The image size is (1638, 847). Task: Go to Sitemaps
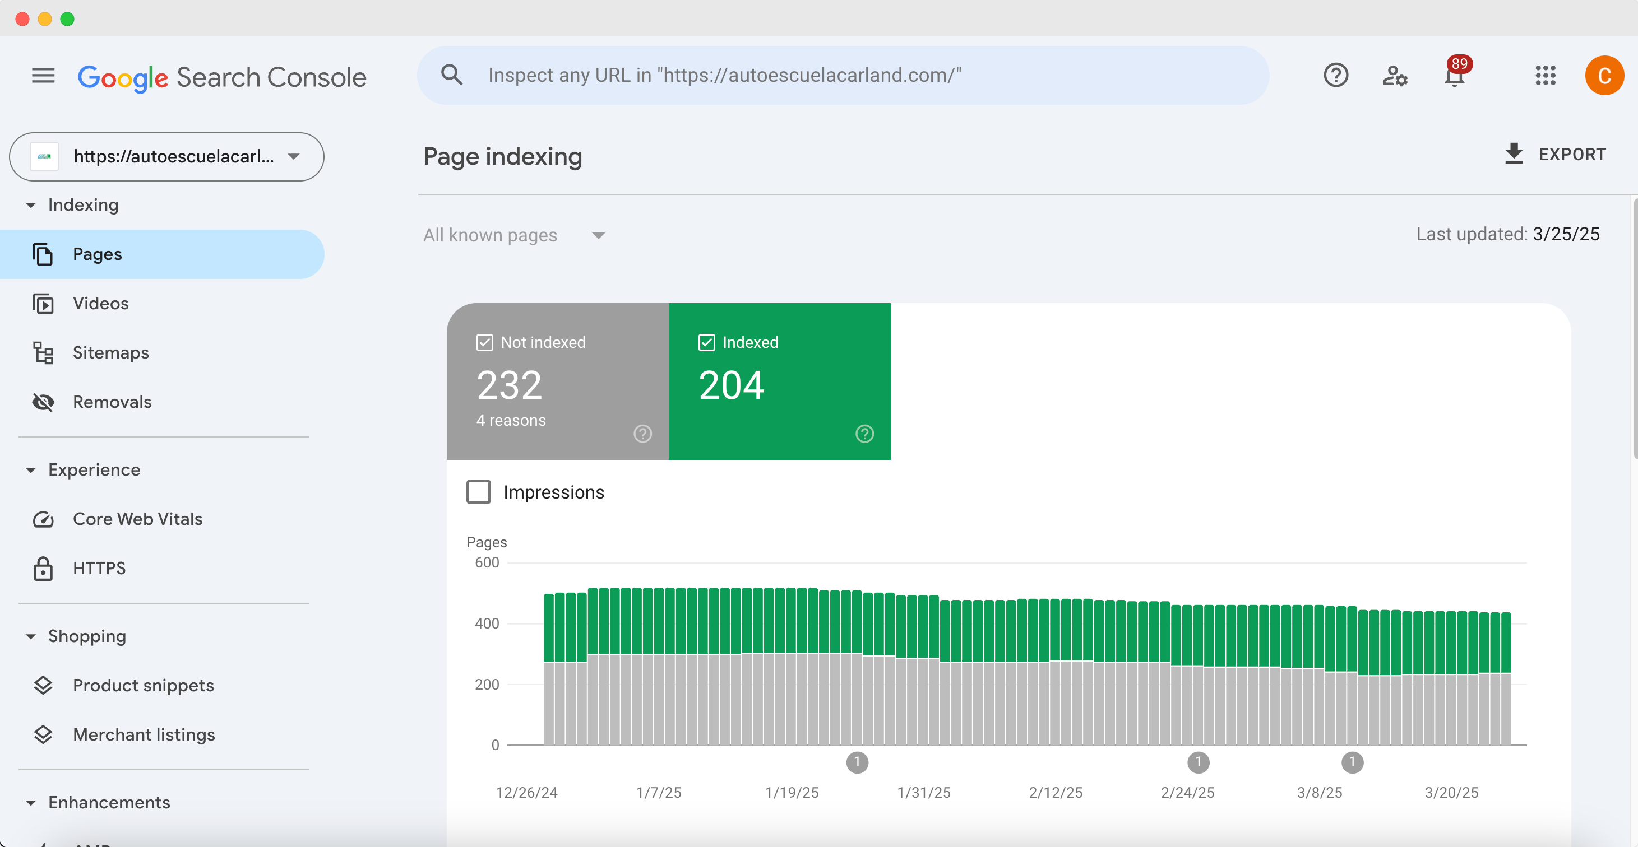coord(162,353)
